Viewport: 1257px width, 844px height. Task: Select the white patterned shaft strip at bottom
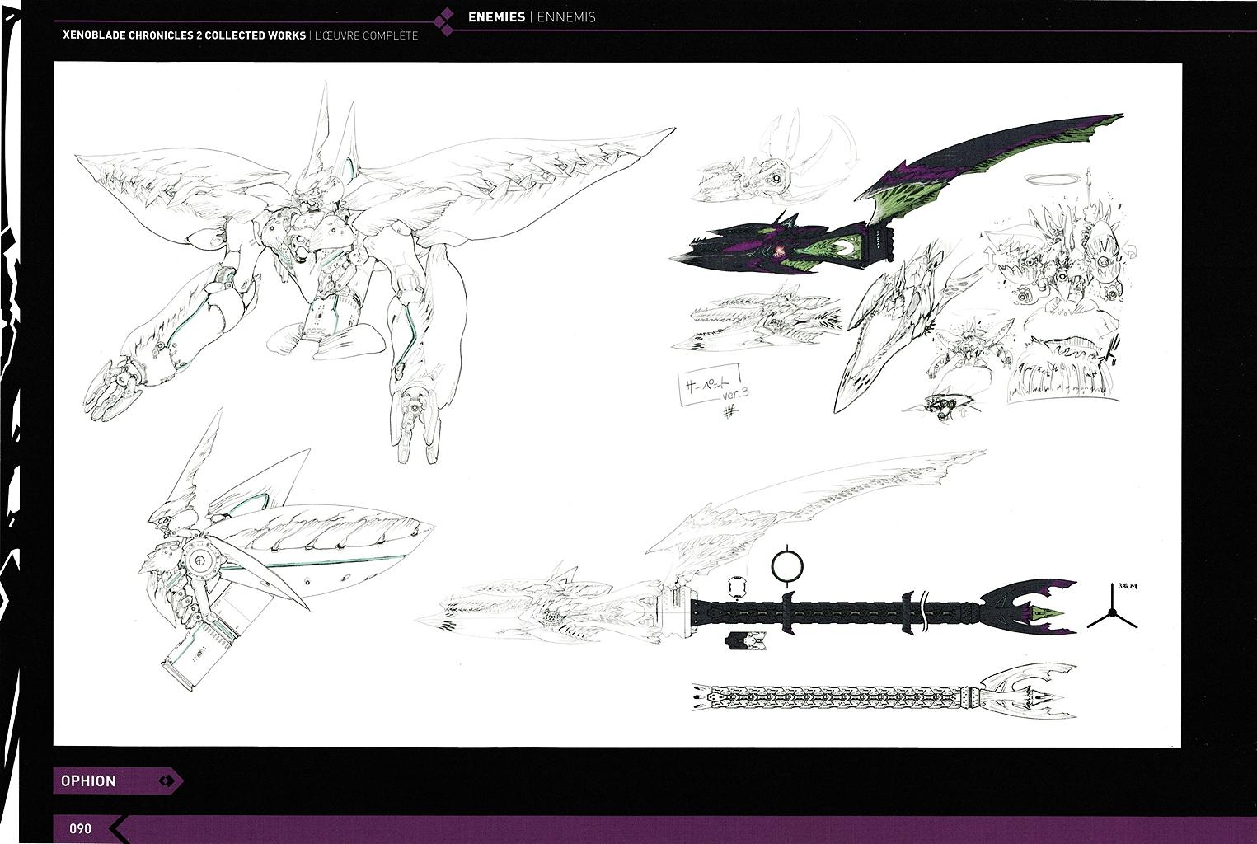[833, 697]
